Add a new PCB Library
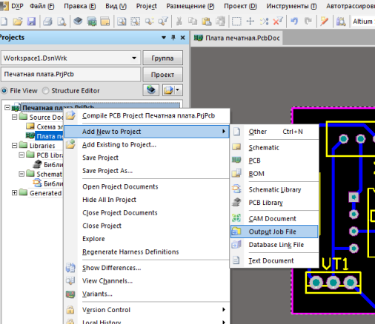This screenshot has width=375, height=324. coord(274,203)
